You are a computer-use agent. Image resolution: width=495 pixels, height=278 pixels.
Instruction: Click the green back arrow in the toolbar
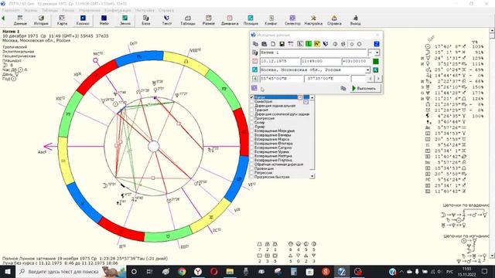pos(3,19)
